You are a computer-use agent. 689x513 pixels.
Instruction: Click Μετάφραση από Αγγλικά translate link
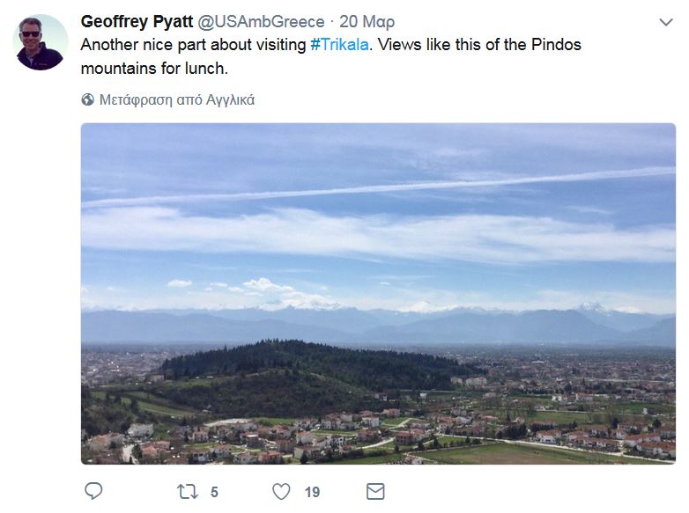177,100
